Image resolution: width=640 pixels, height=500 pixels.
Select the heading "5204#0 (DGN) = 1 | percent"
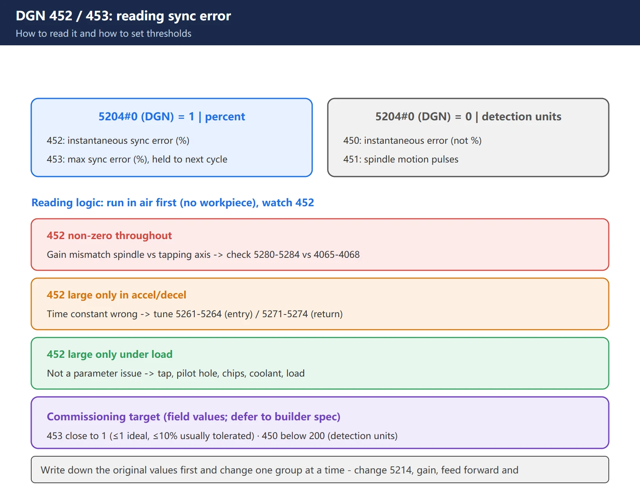pos(172,116)
